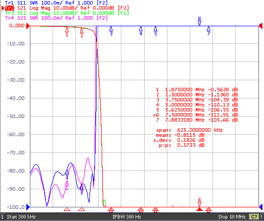Click the marker 6 readout row 7.5000000 MHz
This screenshot has height=221, width=264.
[x=196, y=115]
